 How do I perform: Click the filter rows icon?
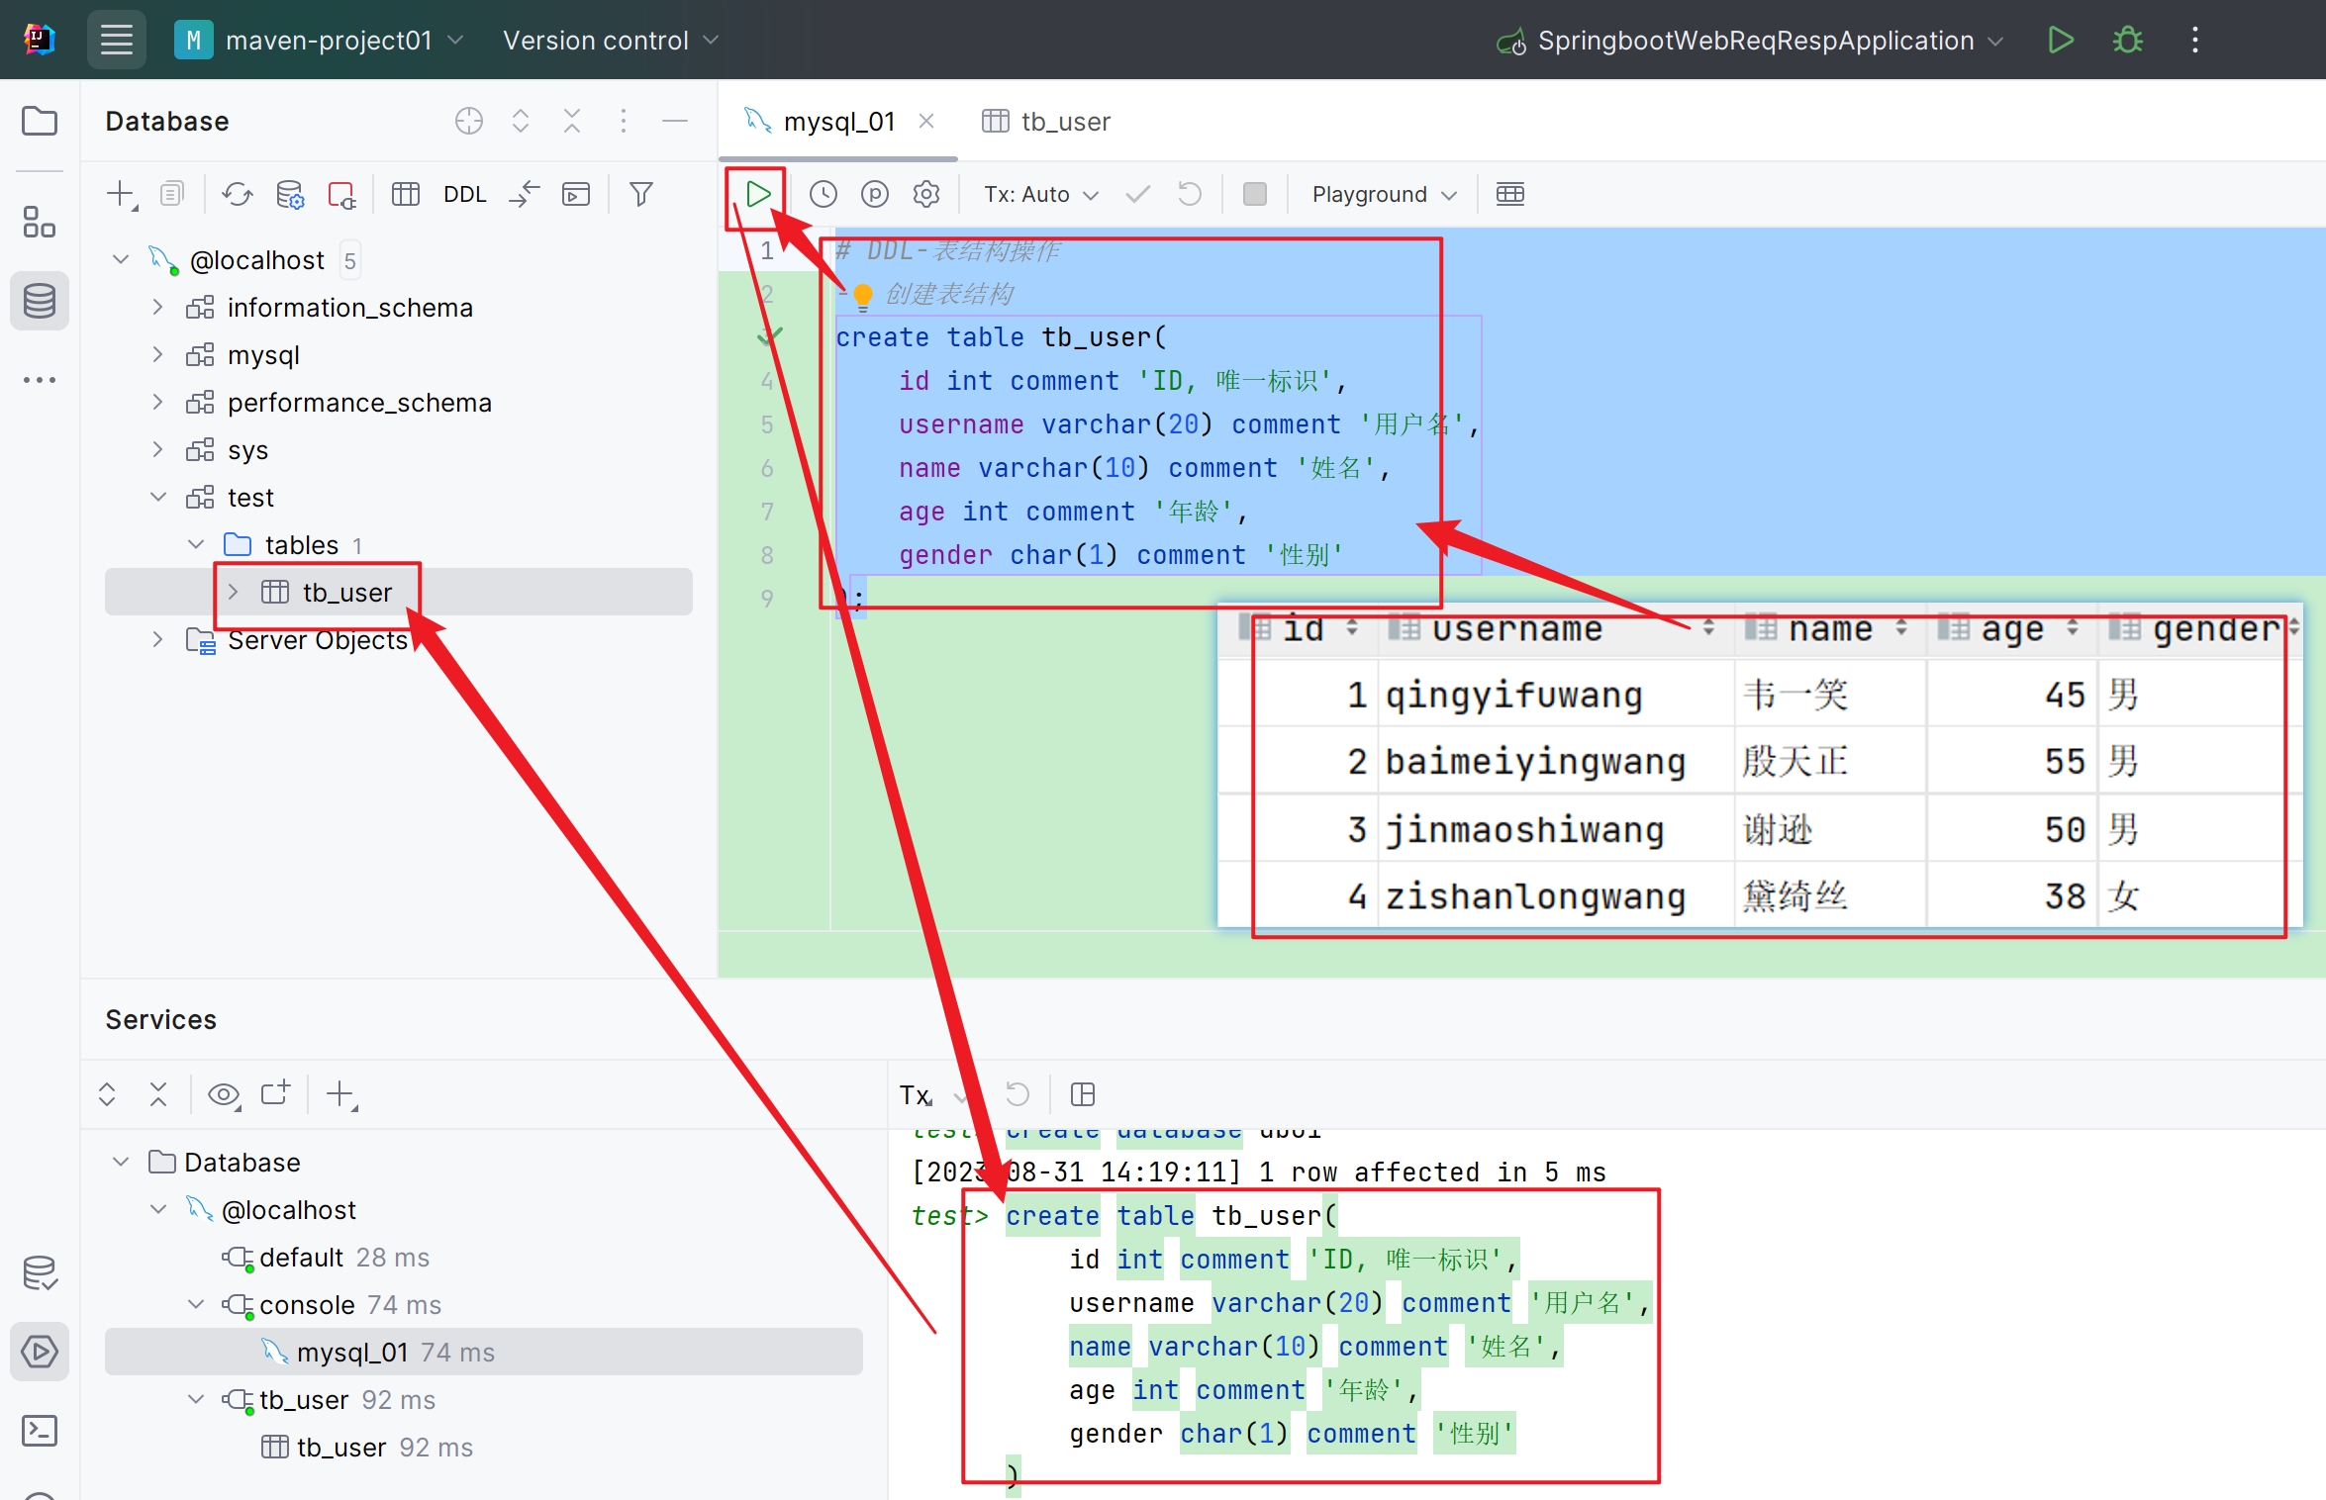(640, 192)
